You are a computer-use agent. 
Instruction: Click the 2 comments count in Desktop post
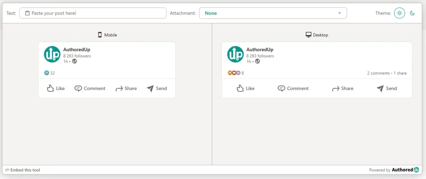(x=378, y=73)
